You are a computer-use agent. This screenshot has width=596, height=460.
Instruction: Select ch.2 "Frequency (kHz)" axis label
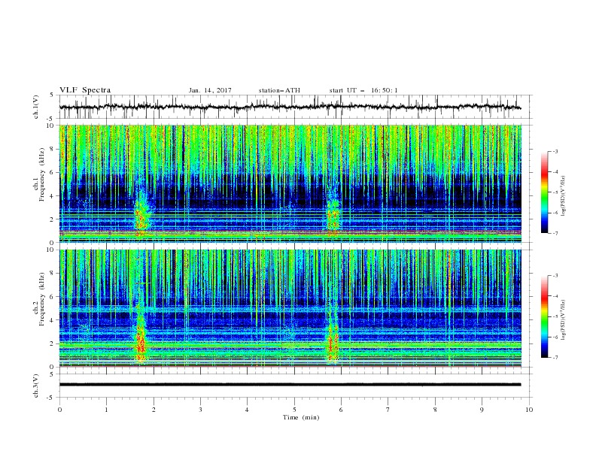tap(42, 299)
